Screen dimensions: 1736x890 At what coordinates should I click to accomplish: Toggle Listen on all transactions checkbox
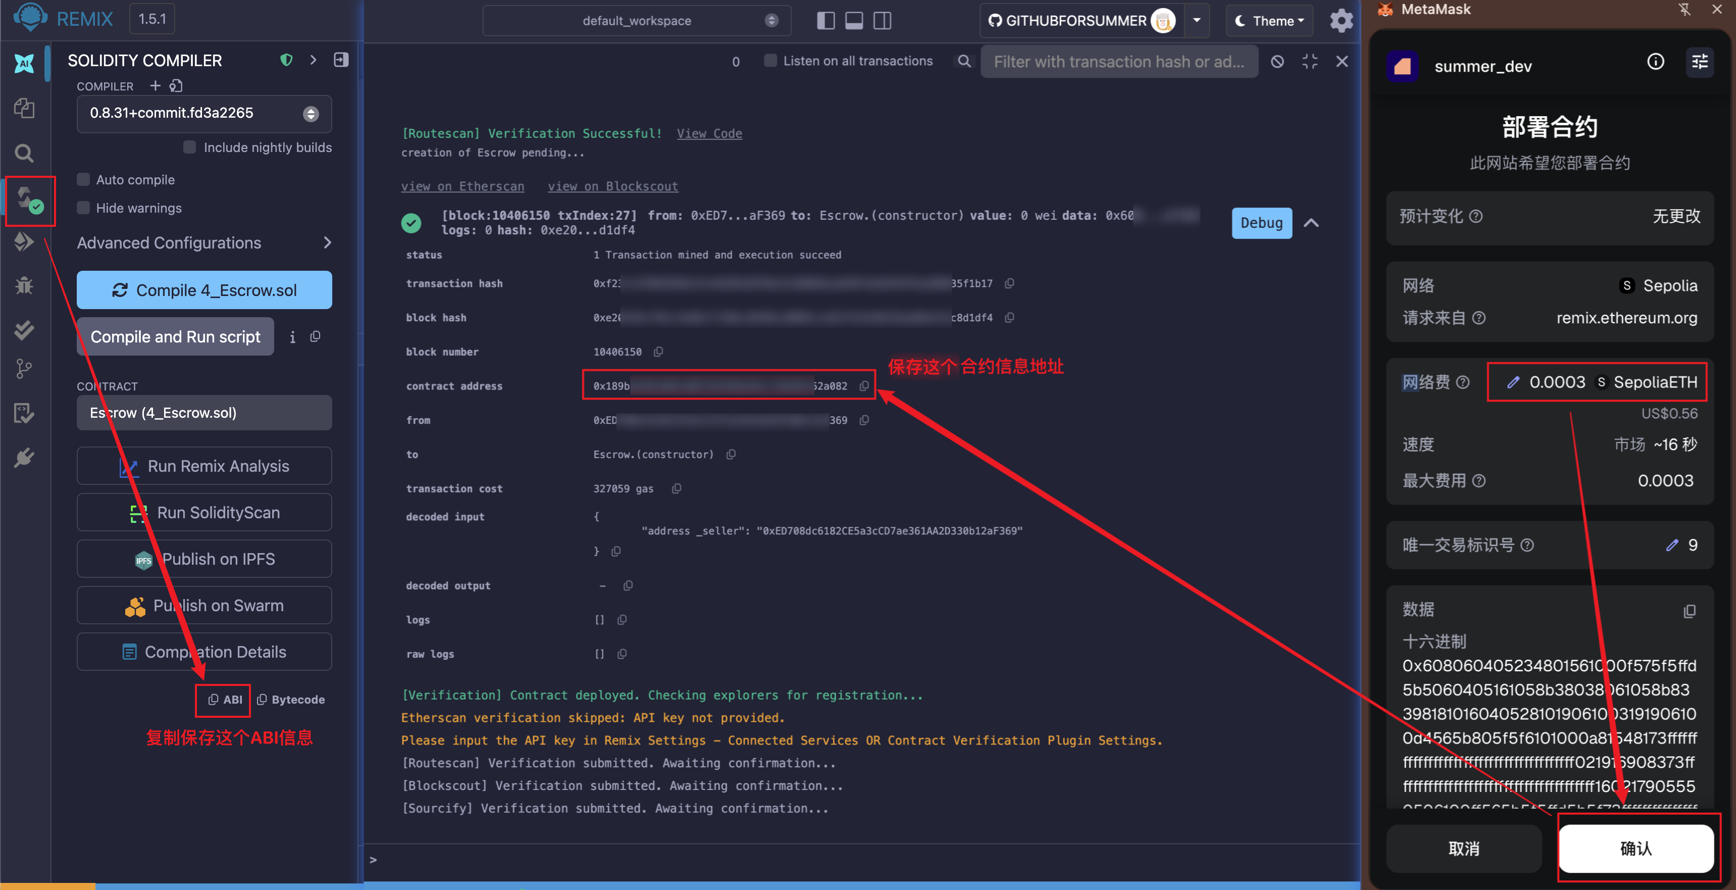[770, 61]
